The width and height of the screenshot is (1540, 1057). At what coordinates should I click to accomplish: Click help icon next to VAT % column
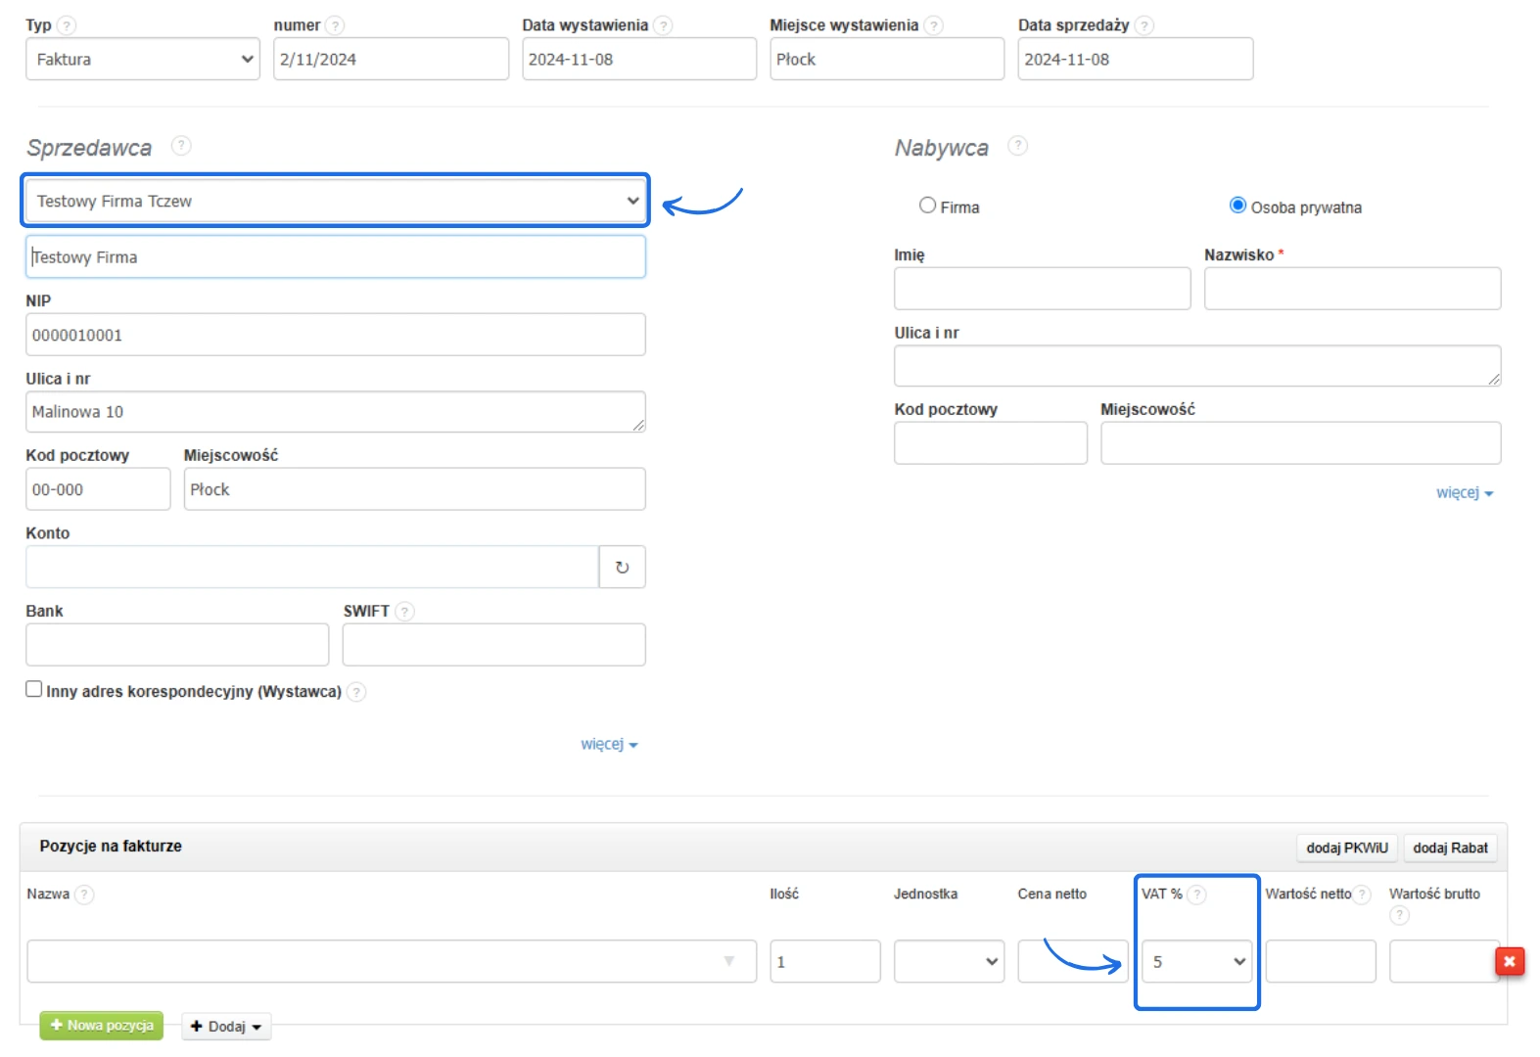(x=1196, y=895)
